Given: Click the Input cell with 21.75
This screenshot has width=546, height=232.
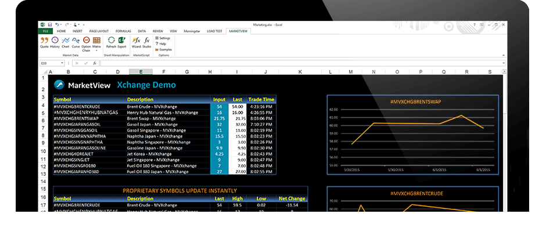Looking at the screenshot, I should [220, 118].
